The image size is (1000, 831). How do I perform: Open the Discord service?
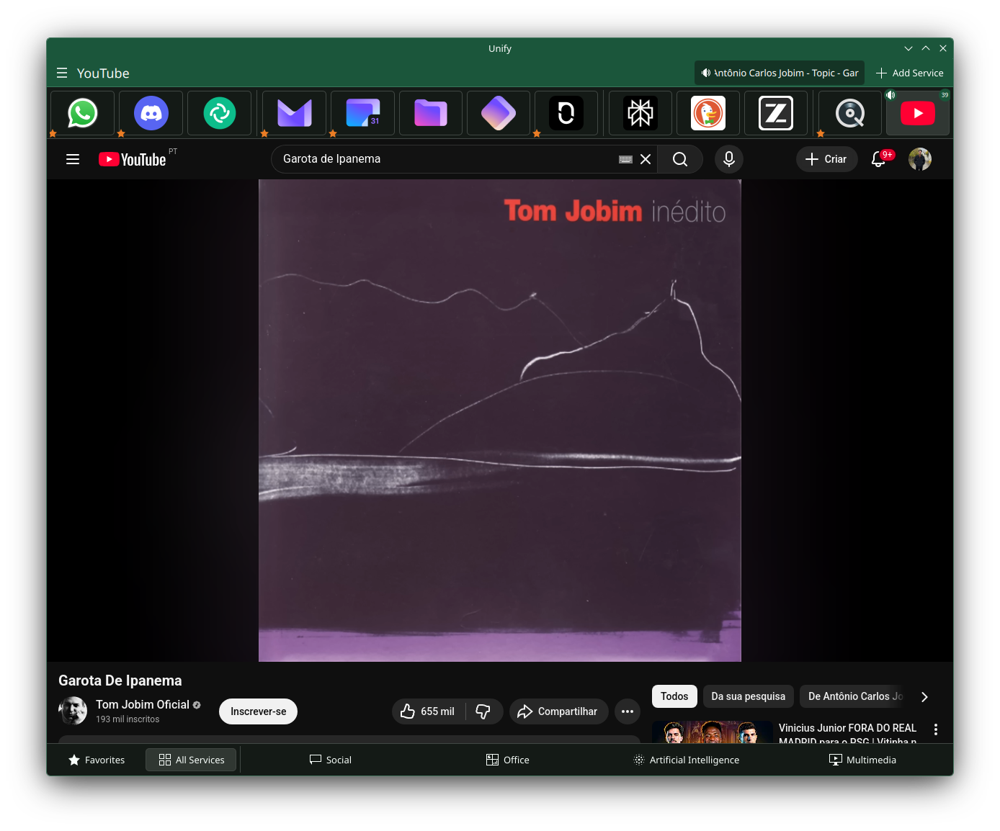coord(151,113)
